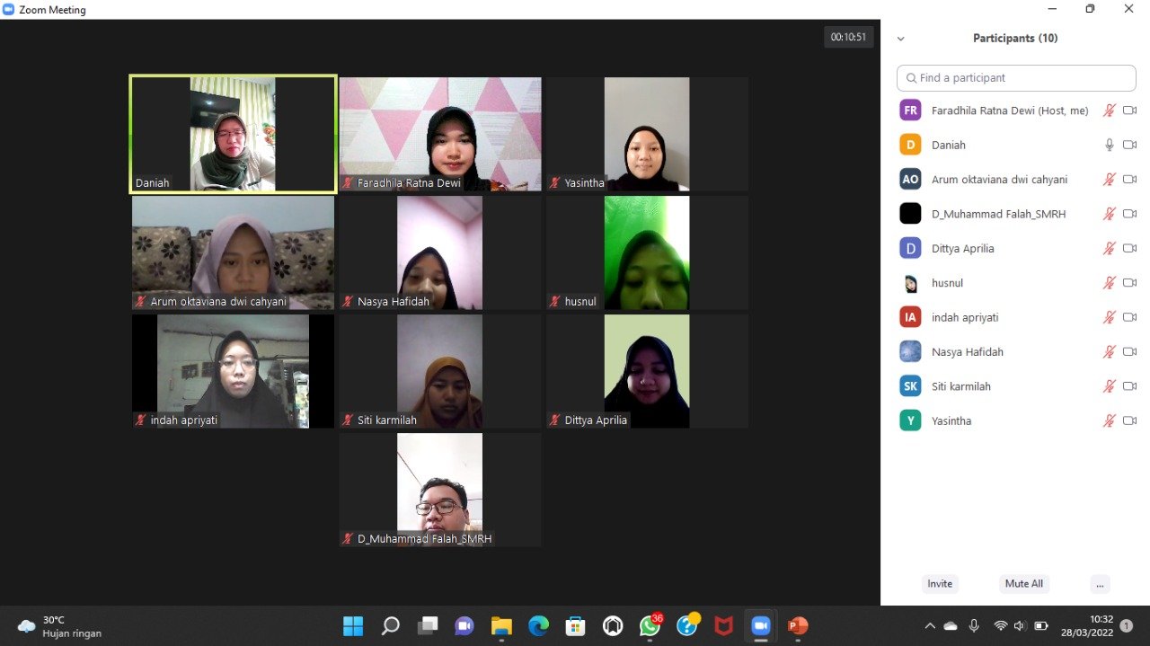The height and width of the screenshot is (646, 1150).
Task: Open the taskbar clock showing 10:32
Action: point(1087,625)
